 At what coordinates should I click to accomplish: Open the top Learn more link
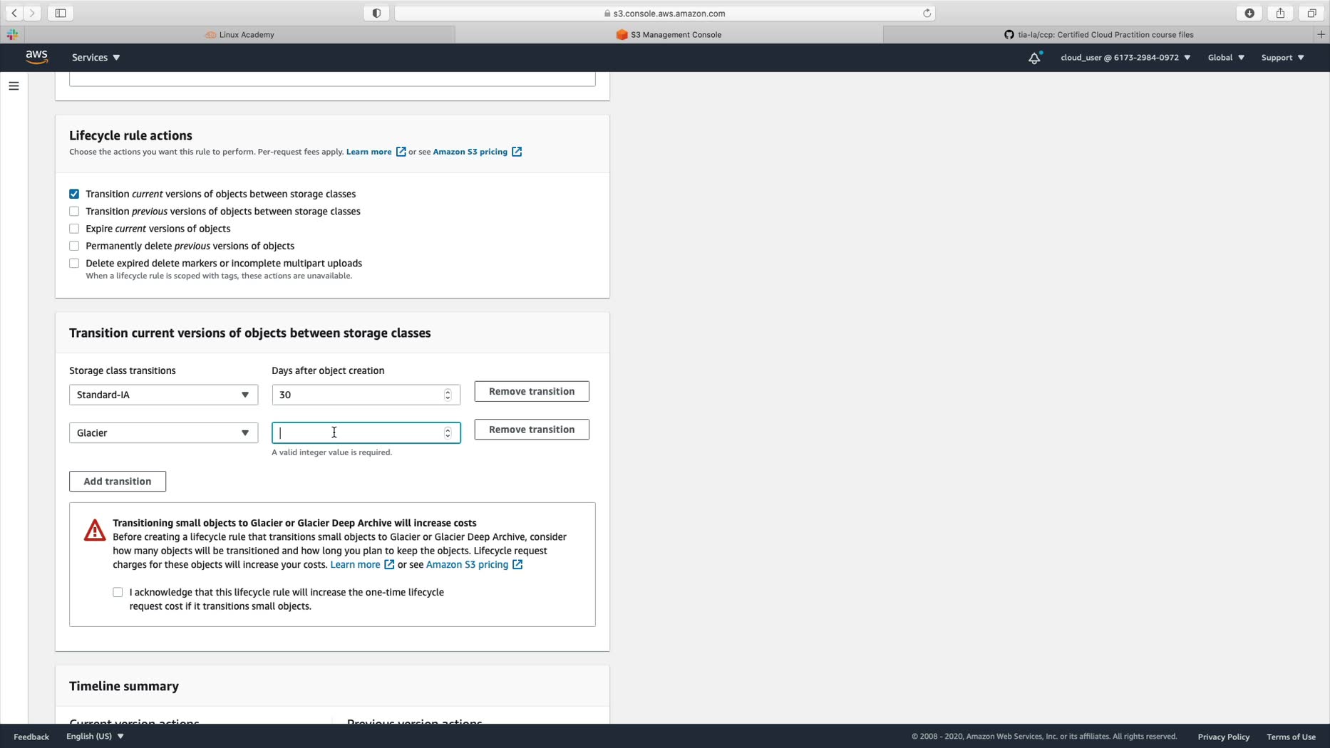(x=368, y=152)
